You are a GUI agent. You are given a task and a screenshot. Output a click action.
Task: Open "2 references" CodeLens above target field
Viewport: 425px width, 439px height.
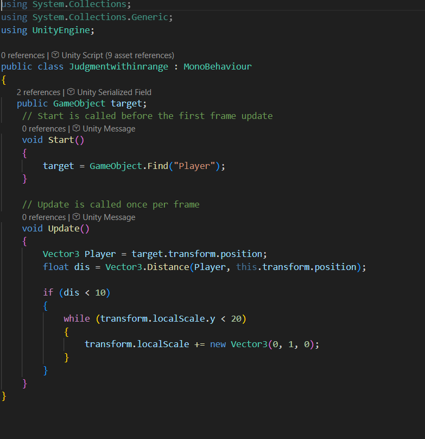coord(39,92)
